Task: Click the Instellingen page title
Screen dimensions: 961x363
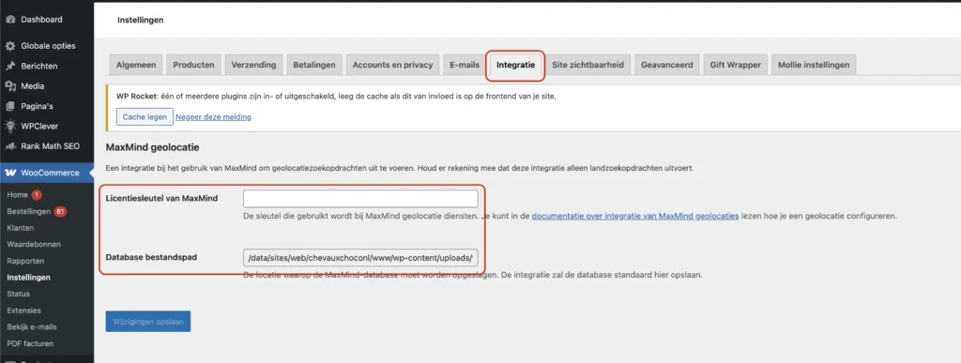Action: [141, 21]
